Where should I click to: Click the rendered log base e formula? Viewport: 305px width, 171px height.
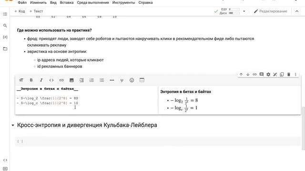[184, 108]
